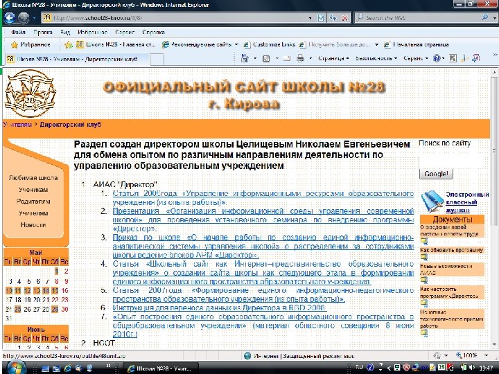499x374 pixels.
Task: Click the RU language indicator in the tray
Action: coord(359,367)
